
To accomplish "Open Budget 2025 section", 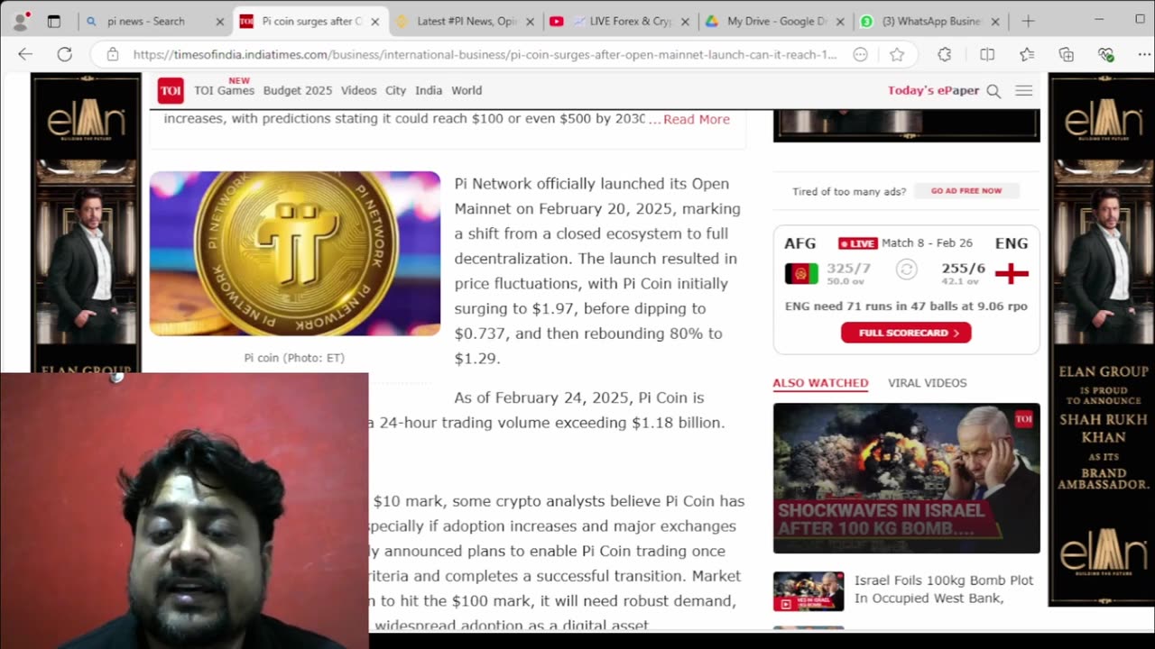I will 298,90.
